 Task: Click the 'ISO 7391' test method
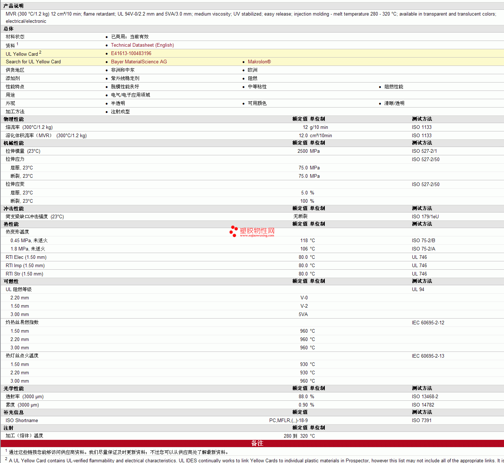(421, 421)
